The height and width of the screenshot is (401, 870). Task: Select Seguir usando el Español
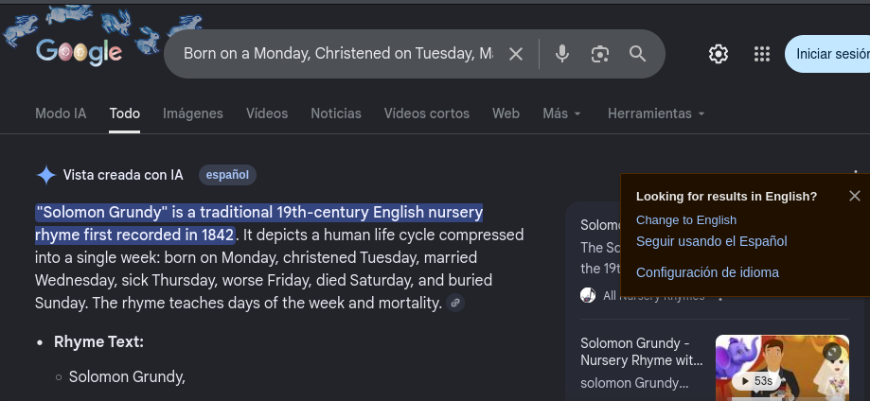(711, 241)
